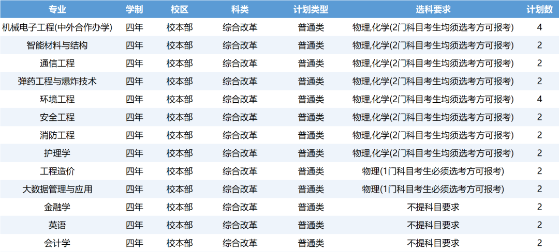Click 普通类 in the 弹药工程与爆炸技术 row

[x=311, y=81]
